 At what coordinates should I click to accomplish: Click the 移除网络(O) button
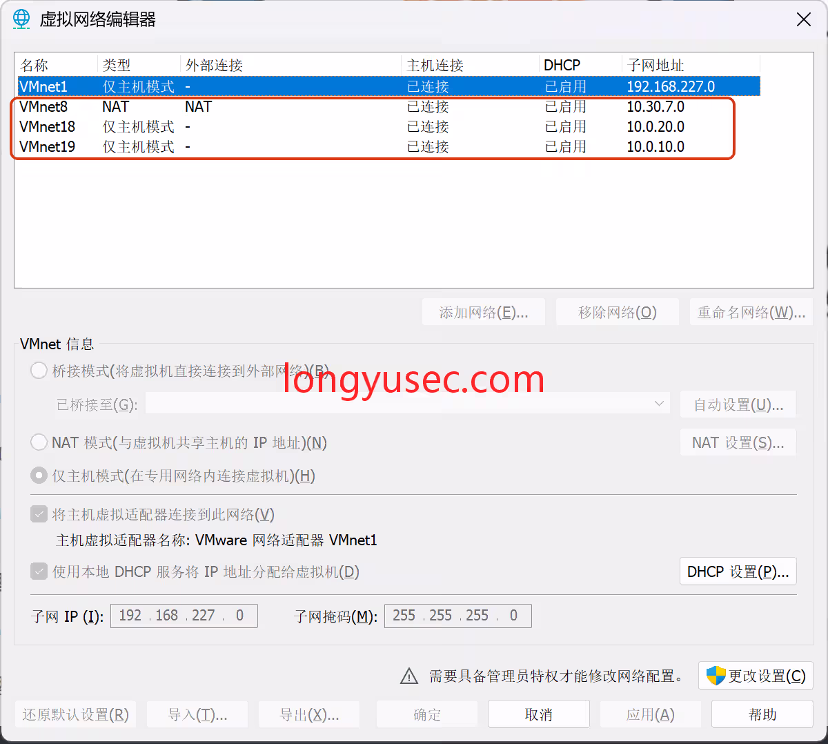click(618, 312)
